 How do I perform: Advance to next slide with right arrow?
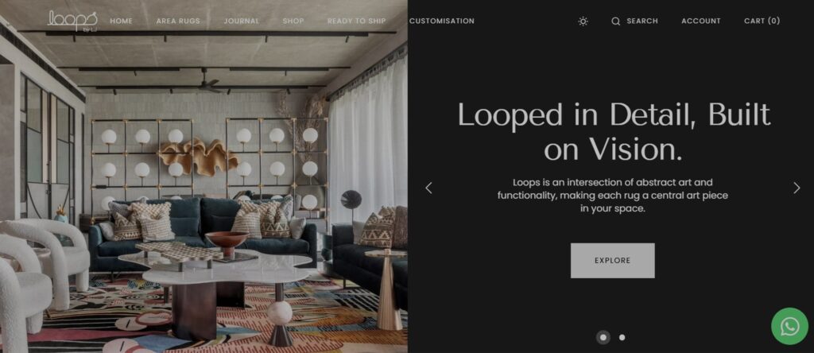coord(797,188)
